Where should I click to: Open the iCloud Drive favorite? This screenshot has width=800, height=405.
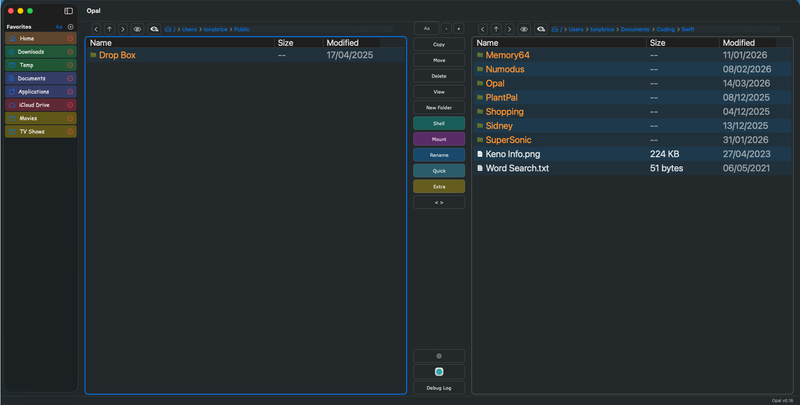tap(34, 105)
